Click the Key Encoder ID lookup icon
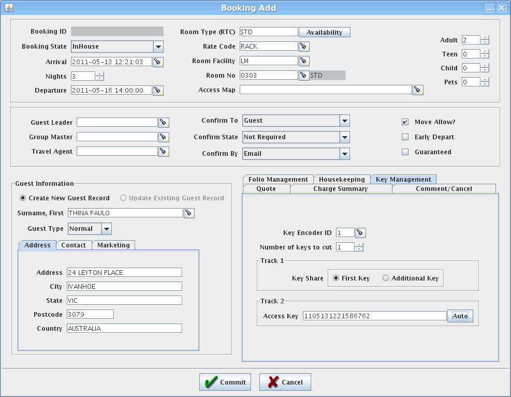The height and width of the screenshot is (397, 511). (x=360, y=233)
